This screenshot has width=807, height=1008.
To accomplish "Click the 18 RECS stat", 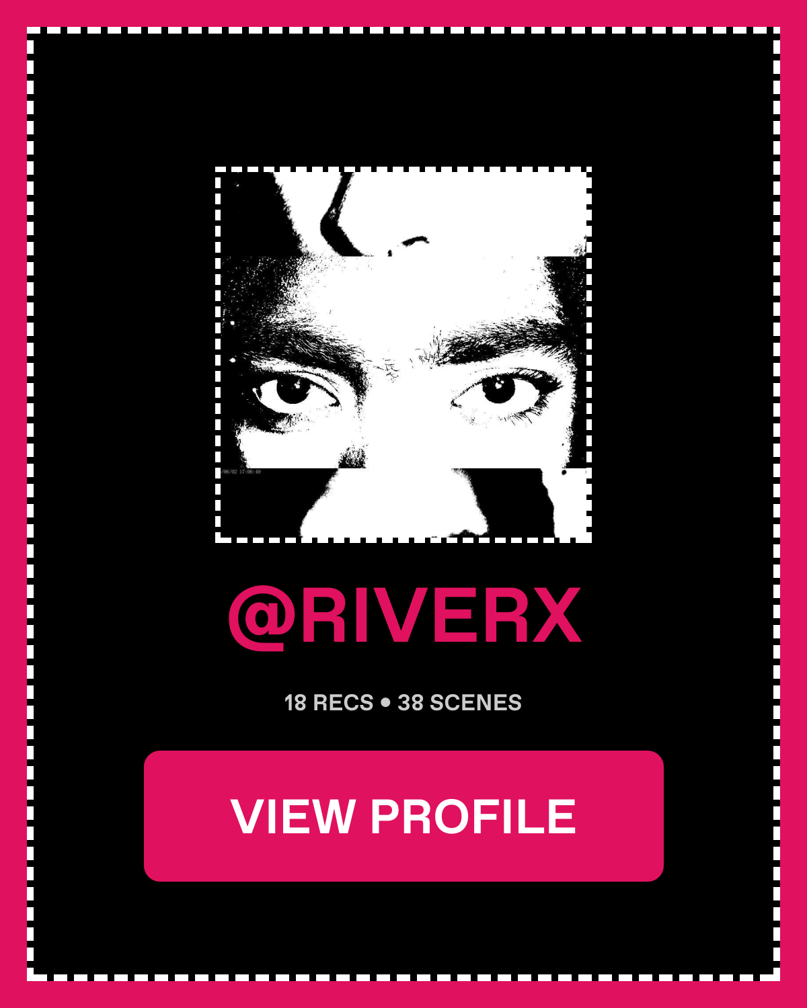I will pyautogui.click(x=328, y=703).
